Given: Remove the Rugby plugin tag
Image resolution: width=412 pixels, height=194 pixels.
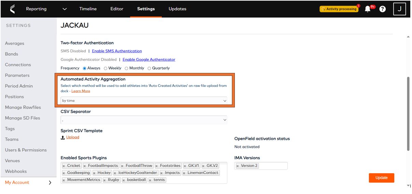Looking at the screenshot, I should tap(104, 180).
